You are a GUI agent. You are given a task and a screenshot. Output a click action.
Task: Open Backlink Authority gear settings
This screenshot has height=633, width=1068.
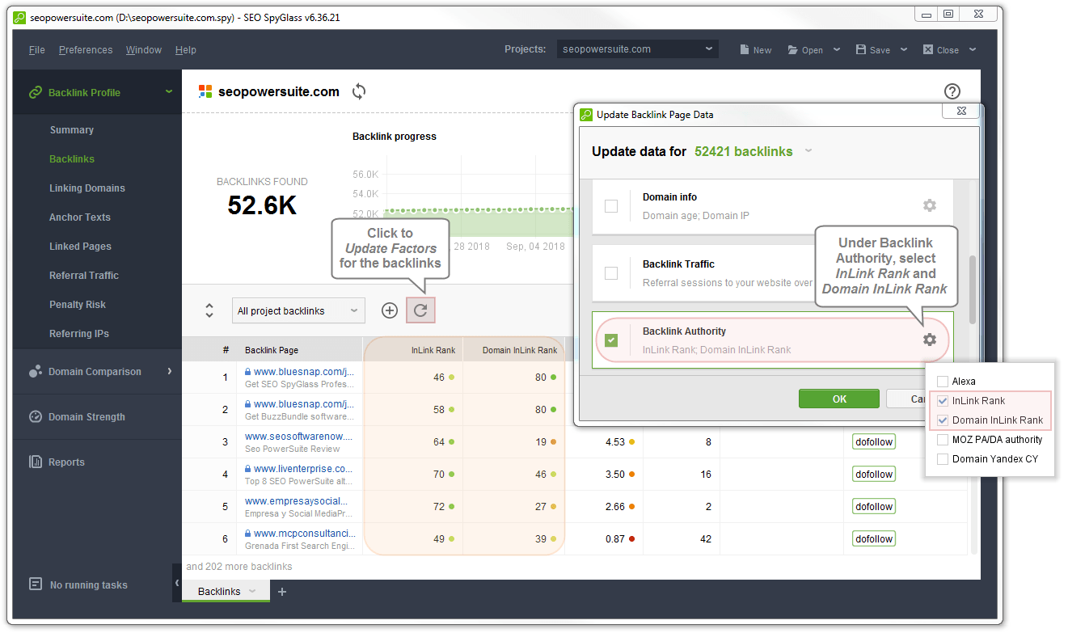(930, 340)
